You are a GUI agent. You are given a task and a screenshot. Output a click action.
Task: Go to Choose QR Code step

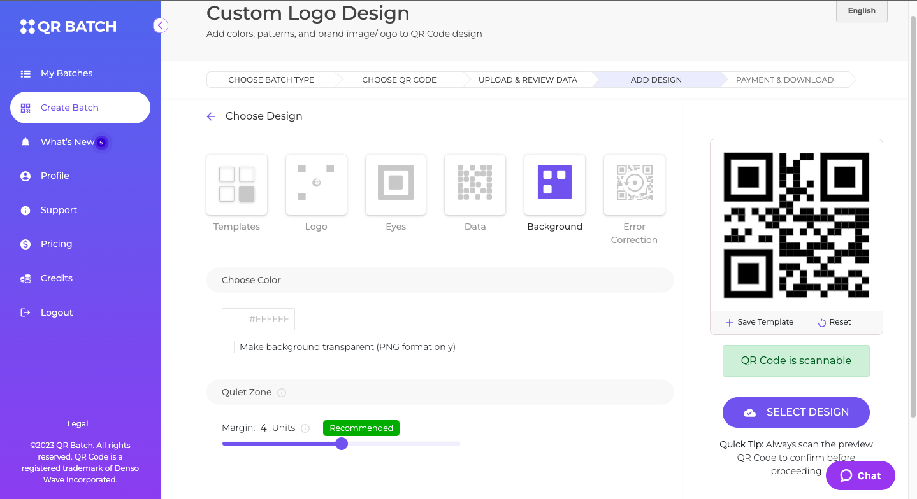399,80
